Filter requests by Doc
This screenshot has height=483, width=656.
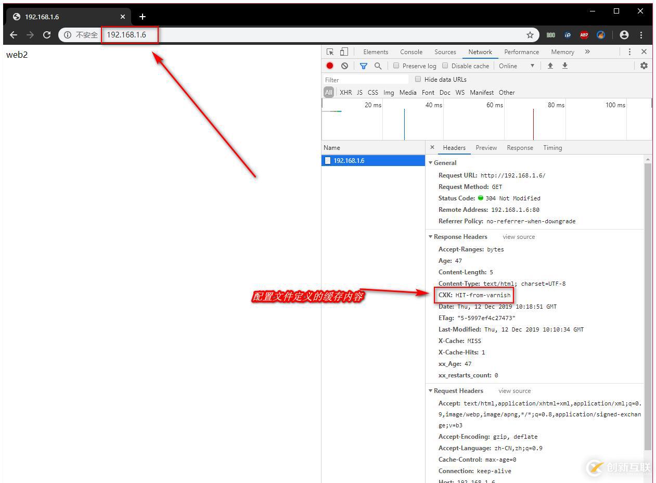click(x=445, y=92)
